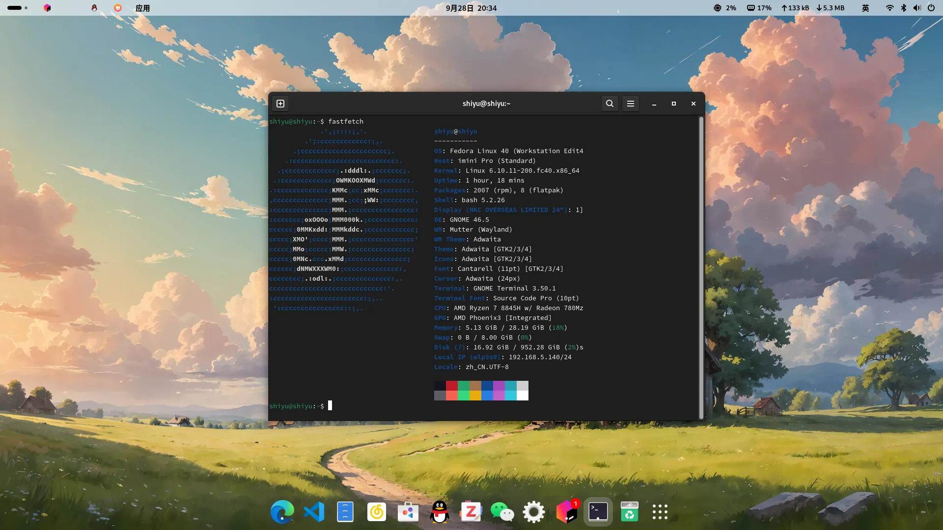Viewport: 943px width, 530px height.
Task: Launch JetBrains Toolbox from dock
Action: [x=566, y=512]
